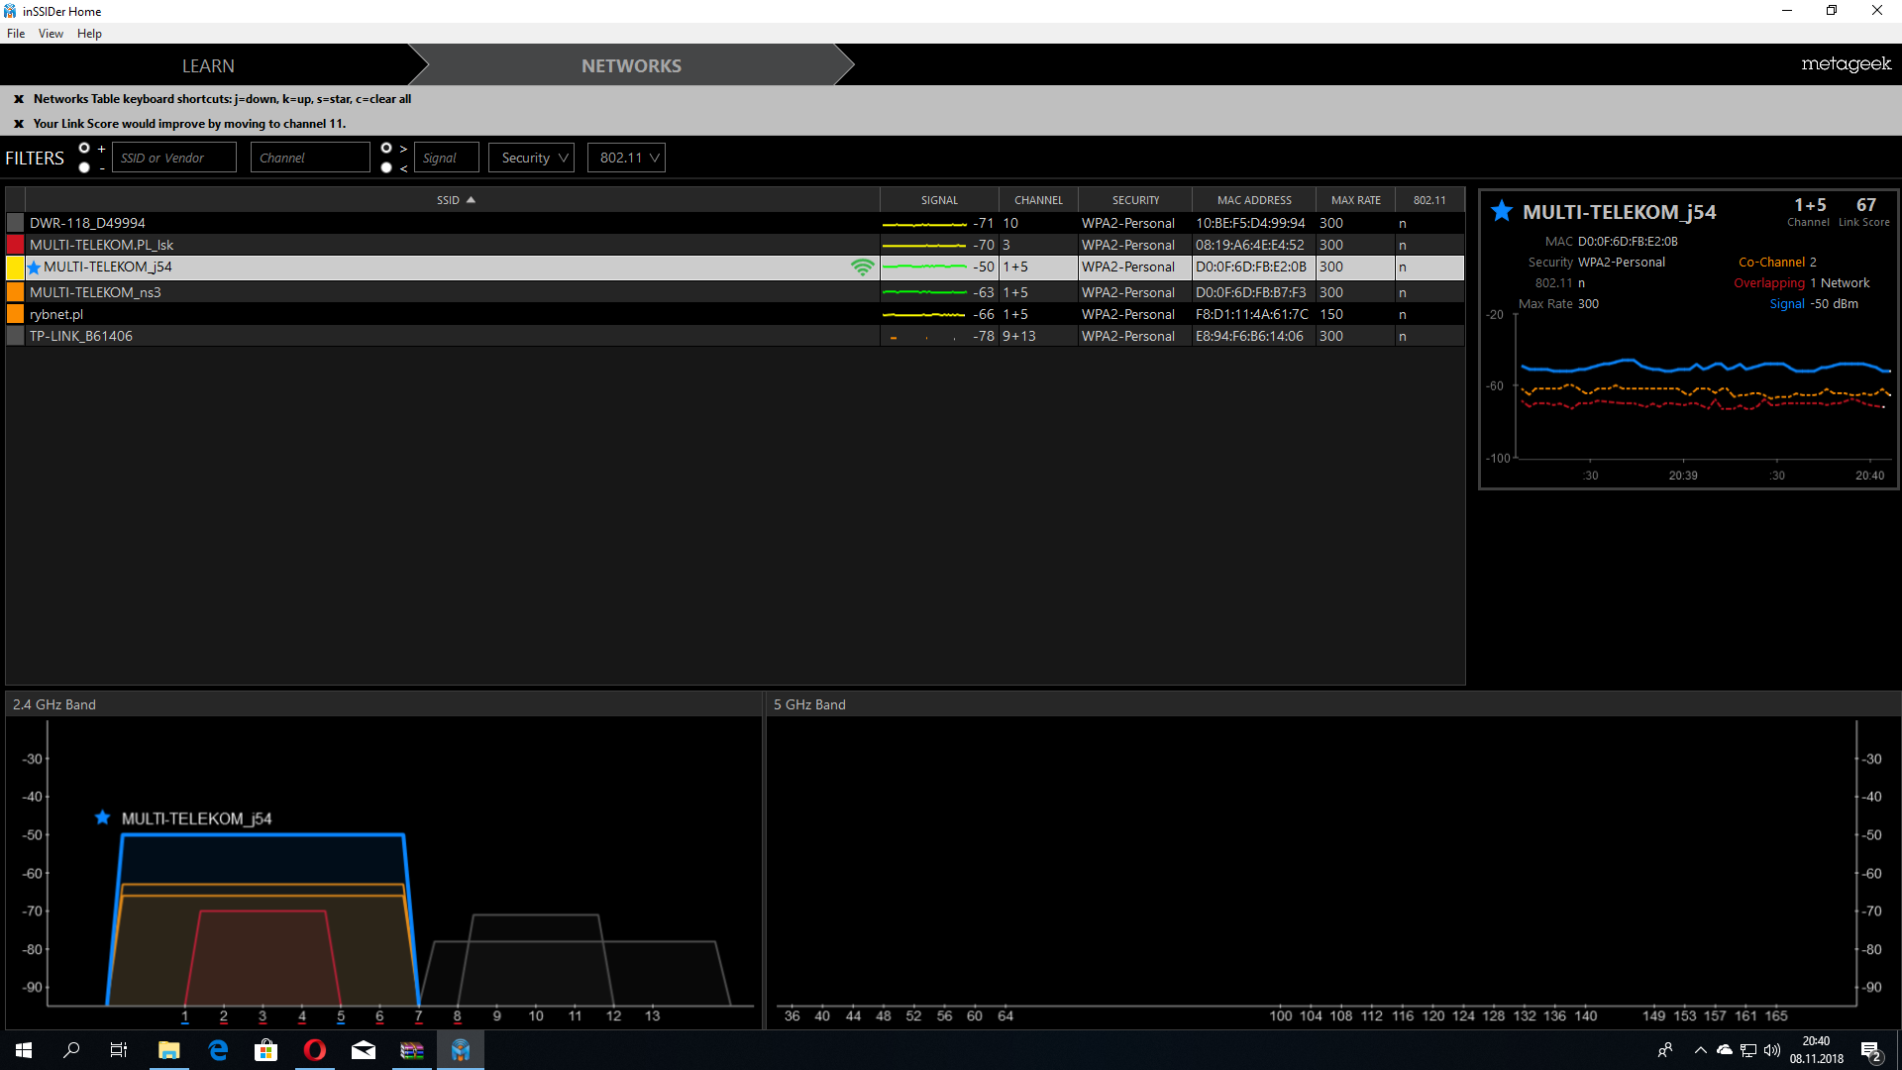Screen dimensions: 1902x1070
Task: Open the taskbar clock showing 20:40
Action: [x=1816, y=1050]
